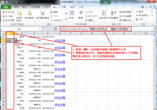Expand the formula bar
The height and width of the screenshot is (110, 157).
coord(154,29)
